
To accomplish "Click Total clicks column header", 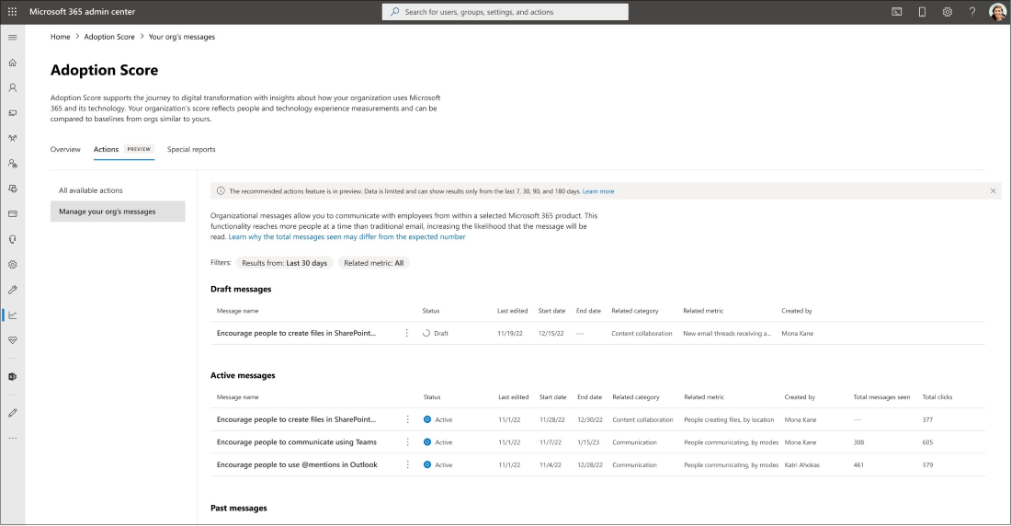I will tap(937, 397).
